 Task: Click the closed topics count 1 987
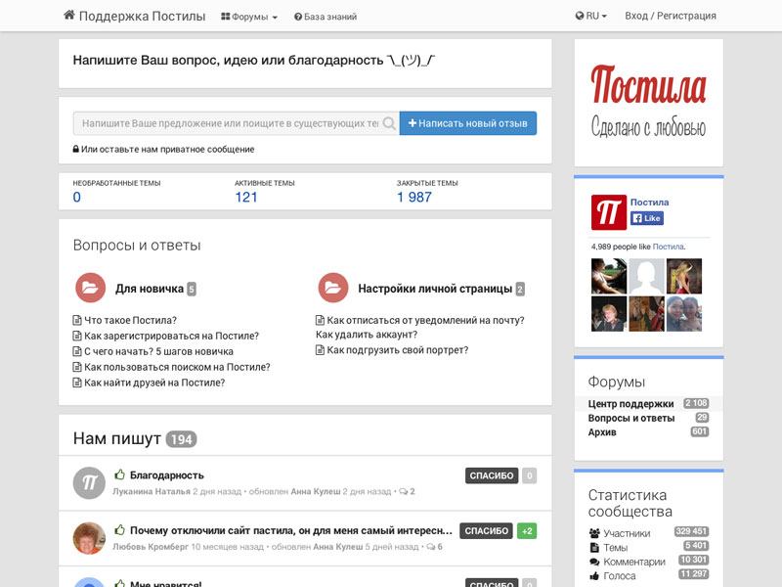tap(413, 198)
